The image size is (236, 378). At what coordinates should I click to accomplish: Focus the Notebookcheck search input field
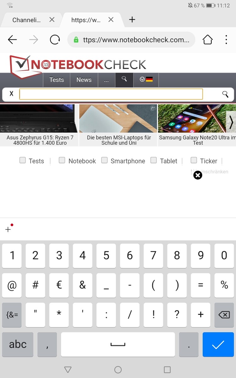111,94
